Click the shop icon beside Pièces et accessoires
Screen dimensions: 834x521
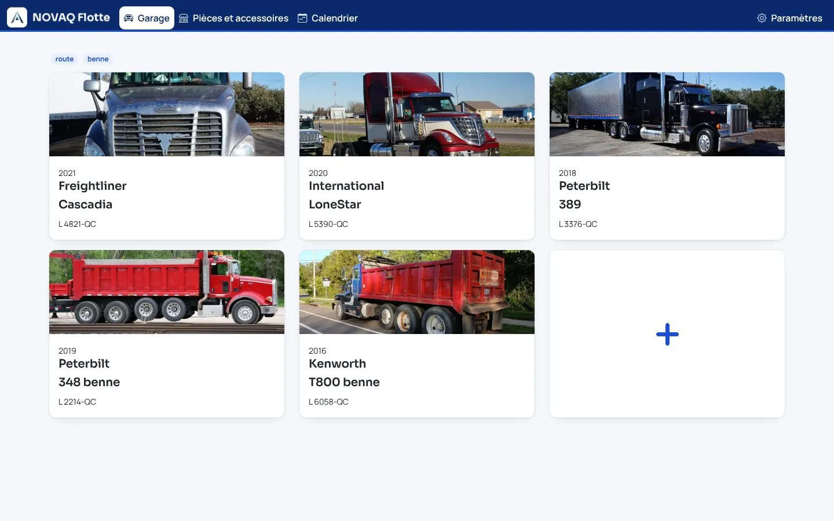coord(184,18)
